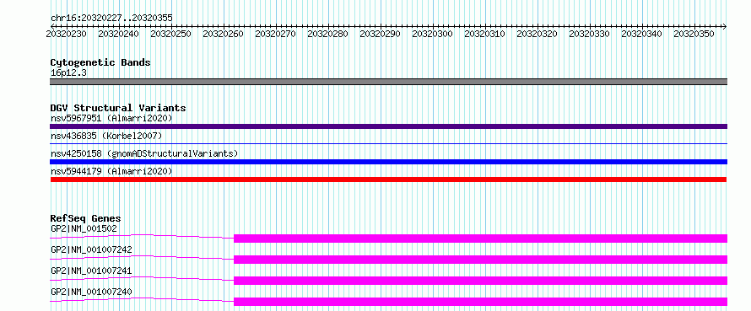Click the right arrowhead of the ruler
Screen dimensions: 751x311
click(x=725, y=26)
